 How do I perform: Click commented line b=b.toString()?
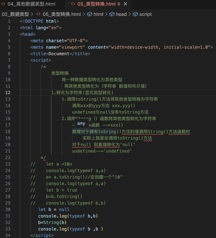click(64, 197)
